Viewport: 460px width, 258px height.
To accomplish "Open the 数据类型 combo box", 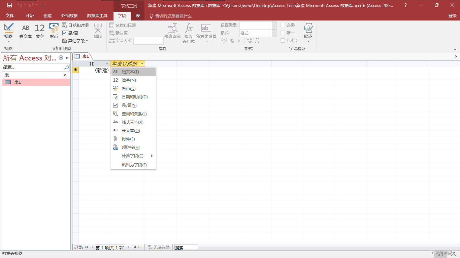I will [258, 25].
